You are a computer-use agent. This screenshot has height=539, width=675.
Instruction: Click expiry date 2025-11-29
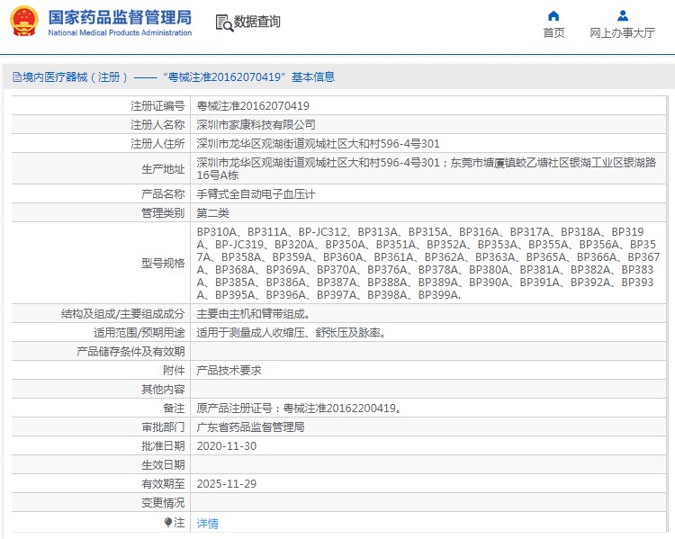click(227, 484)
